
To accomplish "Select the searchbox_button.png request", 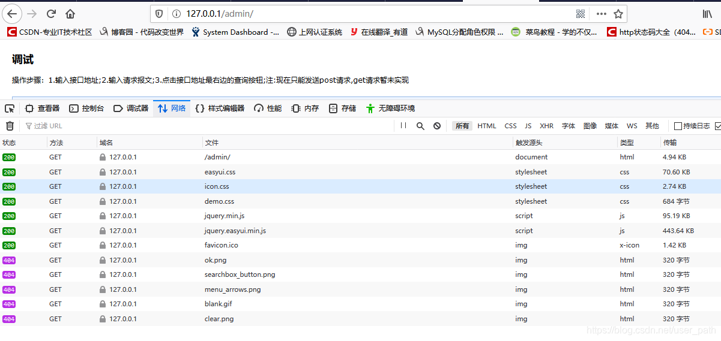I will [x=360, y=274].
